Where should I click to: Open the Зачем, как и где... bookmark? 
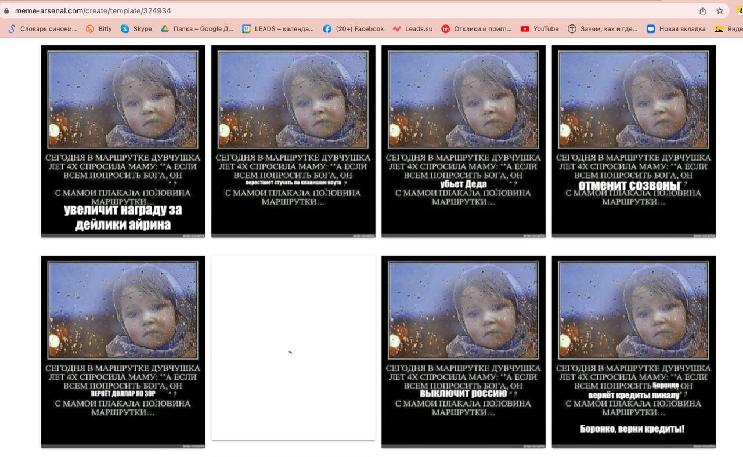(603, 29)
